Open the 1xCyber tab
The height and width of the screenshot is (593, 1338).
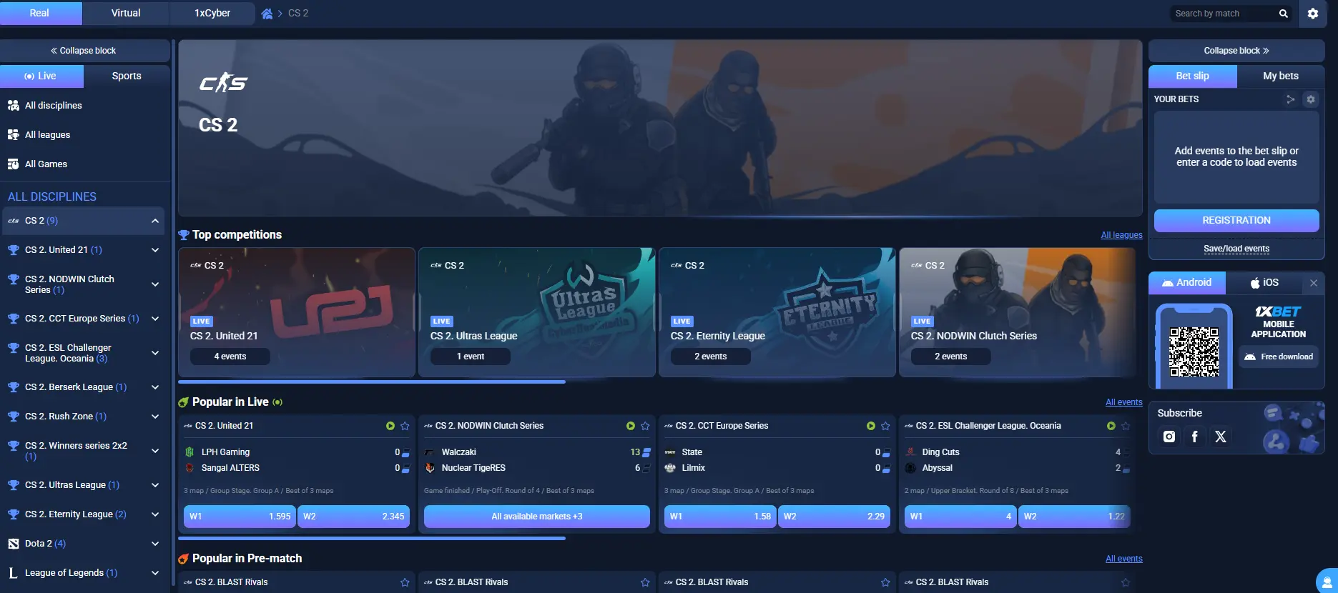212,14
